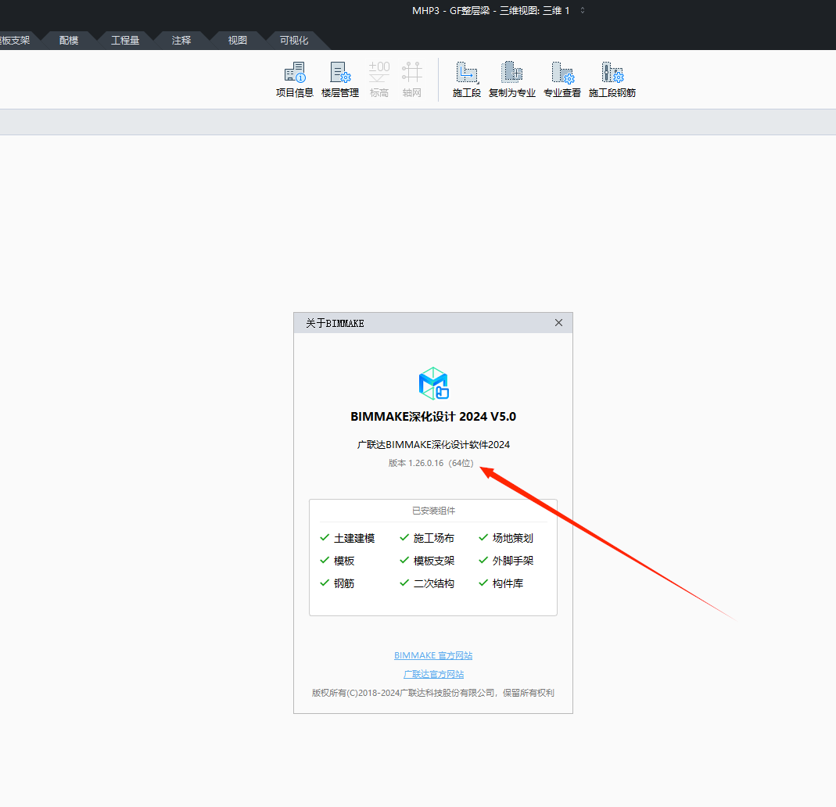
Task: Click the 关于BIMMAKE dialog title
Action: [x=335, y=324]
